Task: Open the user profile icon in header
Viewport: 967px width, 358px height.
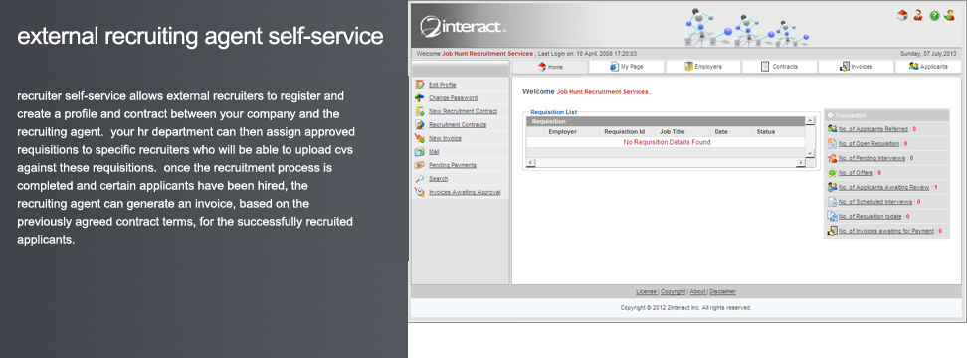Action: pyautogui.click(x=918, y=16)
